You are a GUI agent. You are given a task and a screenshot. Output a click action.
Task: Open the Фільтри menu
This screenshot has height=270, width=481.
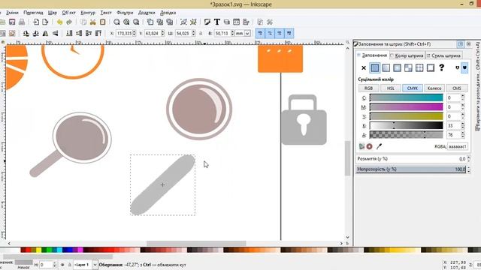tap(125, 13)
